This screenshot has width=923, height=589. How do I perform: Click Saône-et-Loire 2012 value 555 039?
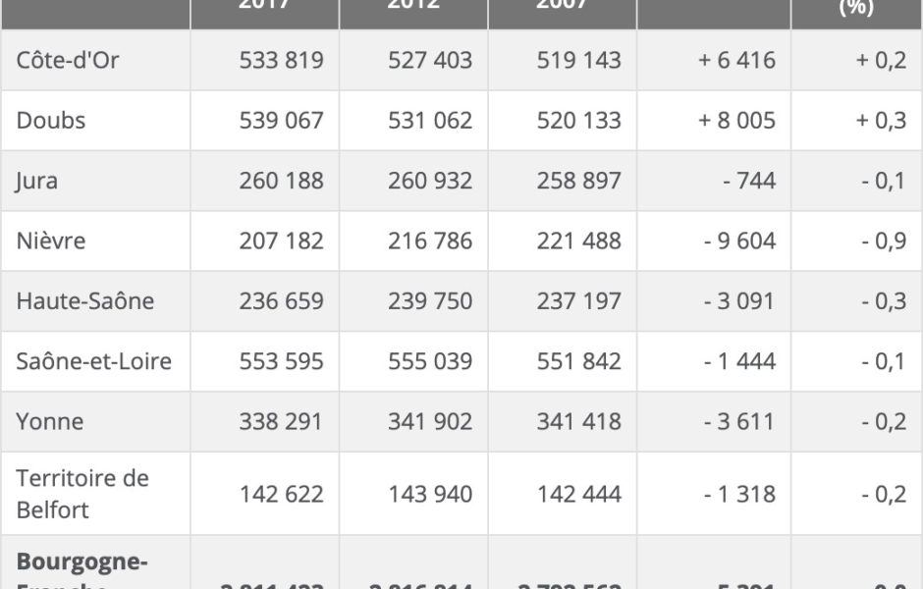(x=430, y=361)
